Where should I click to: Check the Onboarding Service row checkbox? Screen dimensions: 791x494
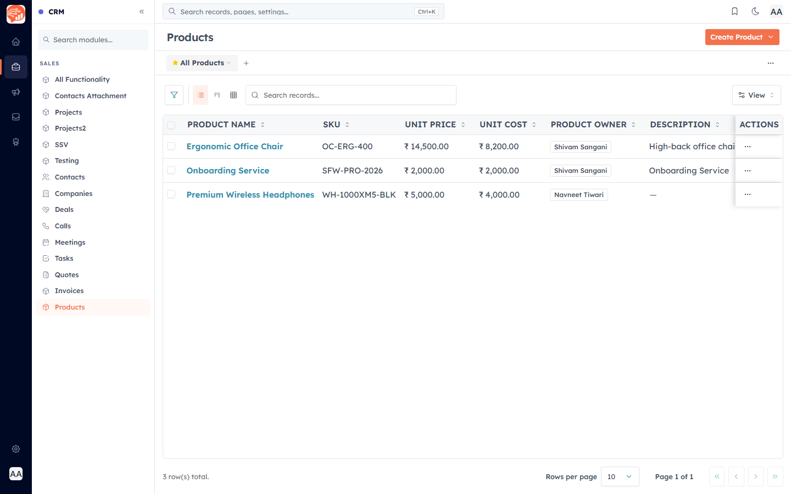(171, 171)
